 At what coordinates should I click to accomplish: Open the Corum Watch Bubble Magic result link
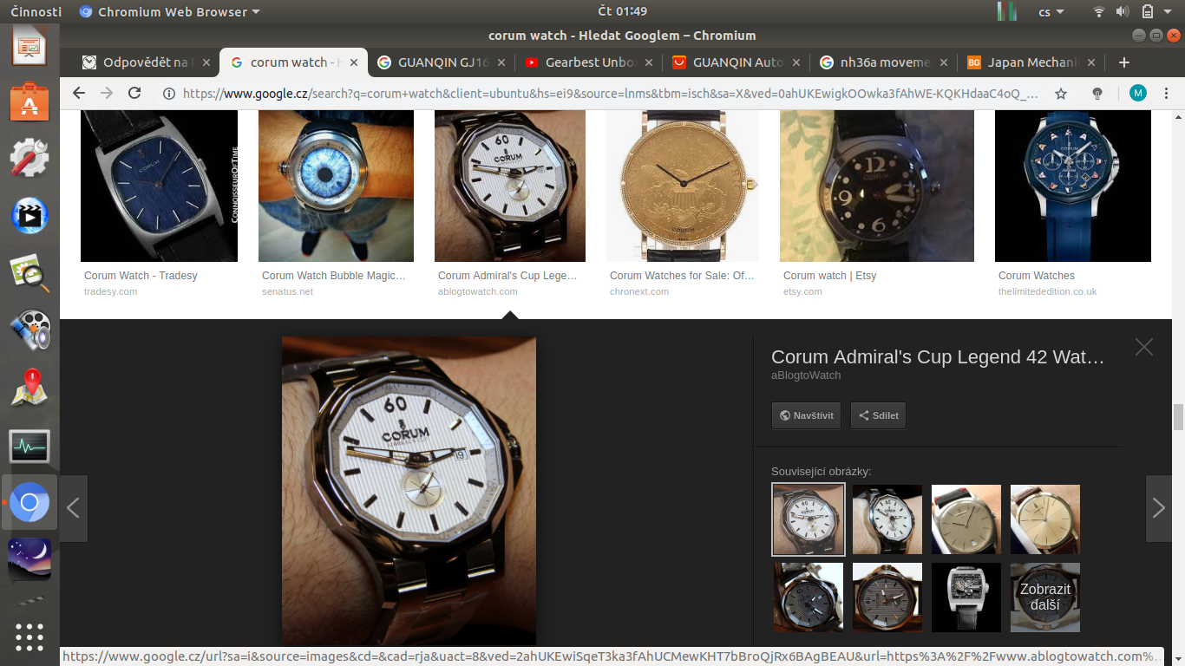coord(334,276)
